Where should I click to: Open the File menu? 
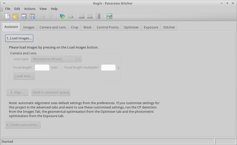point(8,9)
